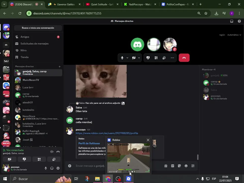Screen dimensions: 244x183
Task: Turn on camera in call controls
Action: click(x=134, y=58)
